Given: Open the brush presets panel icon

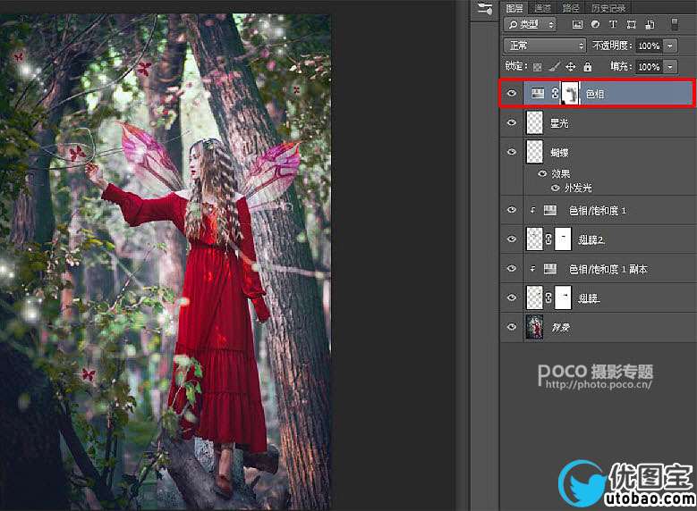Looking at the screenshot, I should coord(485,8).
